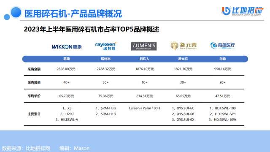Click model entry 1、X5
270x152 pixels.
coord(67,108)
